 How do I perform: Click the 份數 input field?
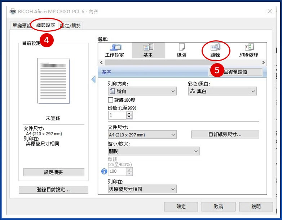(x=117, y=115)
